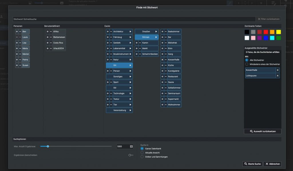Enable the Ergebnisse überschreiben switch
Screen dimensions: 293x171
(130, 154)
